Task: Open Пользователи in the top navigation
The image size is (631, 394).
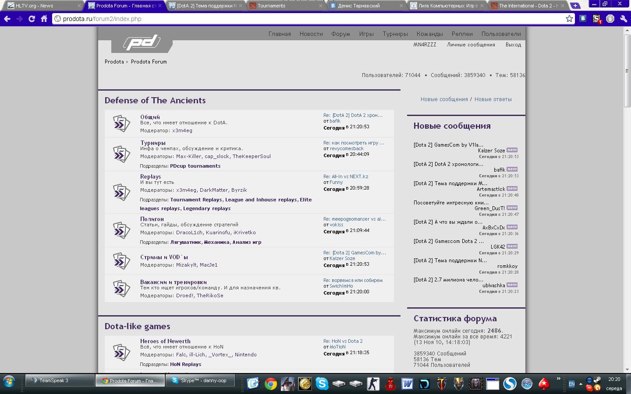Action: (501, 34)
